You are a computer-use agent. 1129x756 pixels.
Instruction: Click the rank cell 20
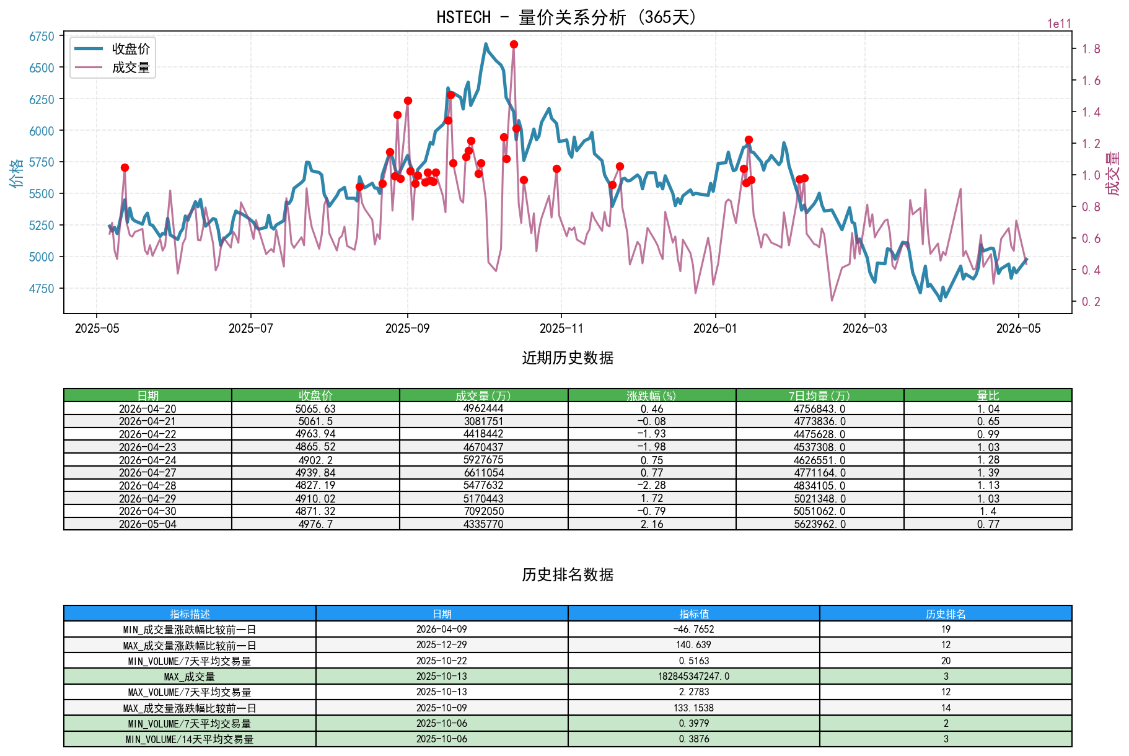tap(946, 661)
